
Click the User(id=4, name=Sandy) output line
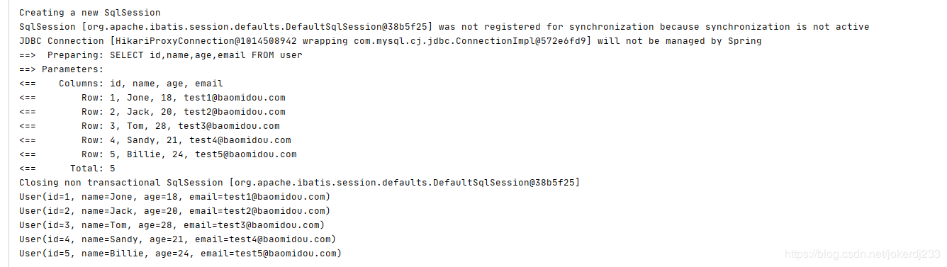click(178, 239)
